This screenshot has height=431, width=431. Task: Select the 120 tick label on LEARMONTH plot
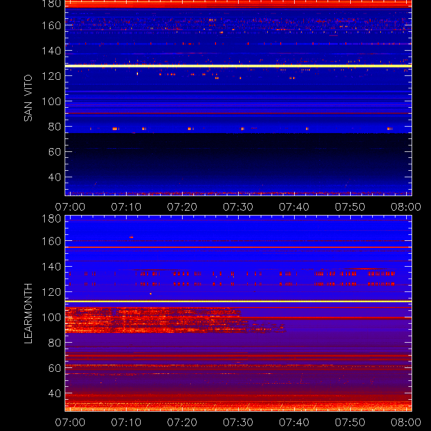click(x=51, y=292)
